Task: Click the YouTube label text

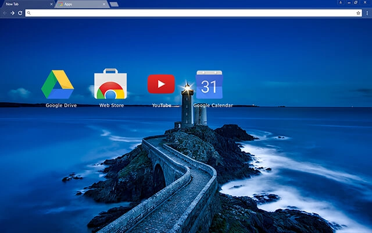Action: pyautogui.click(x=162, y=105)
